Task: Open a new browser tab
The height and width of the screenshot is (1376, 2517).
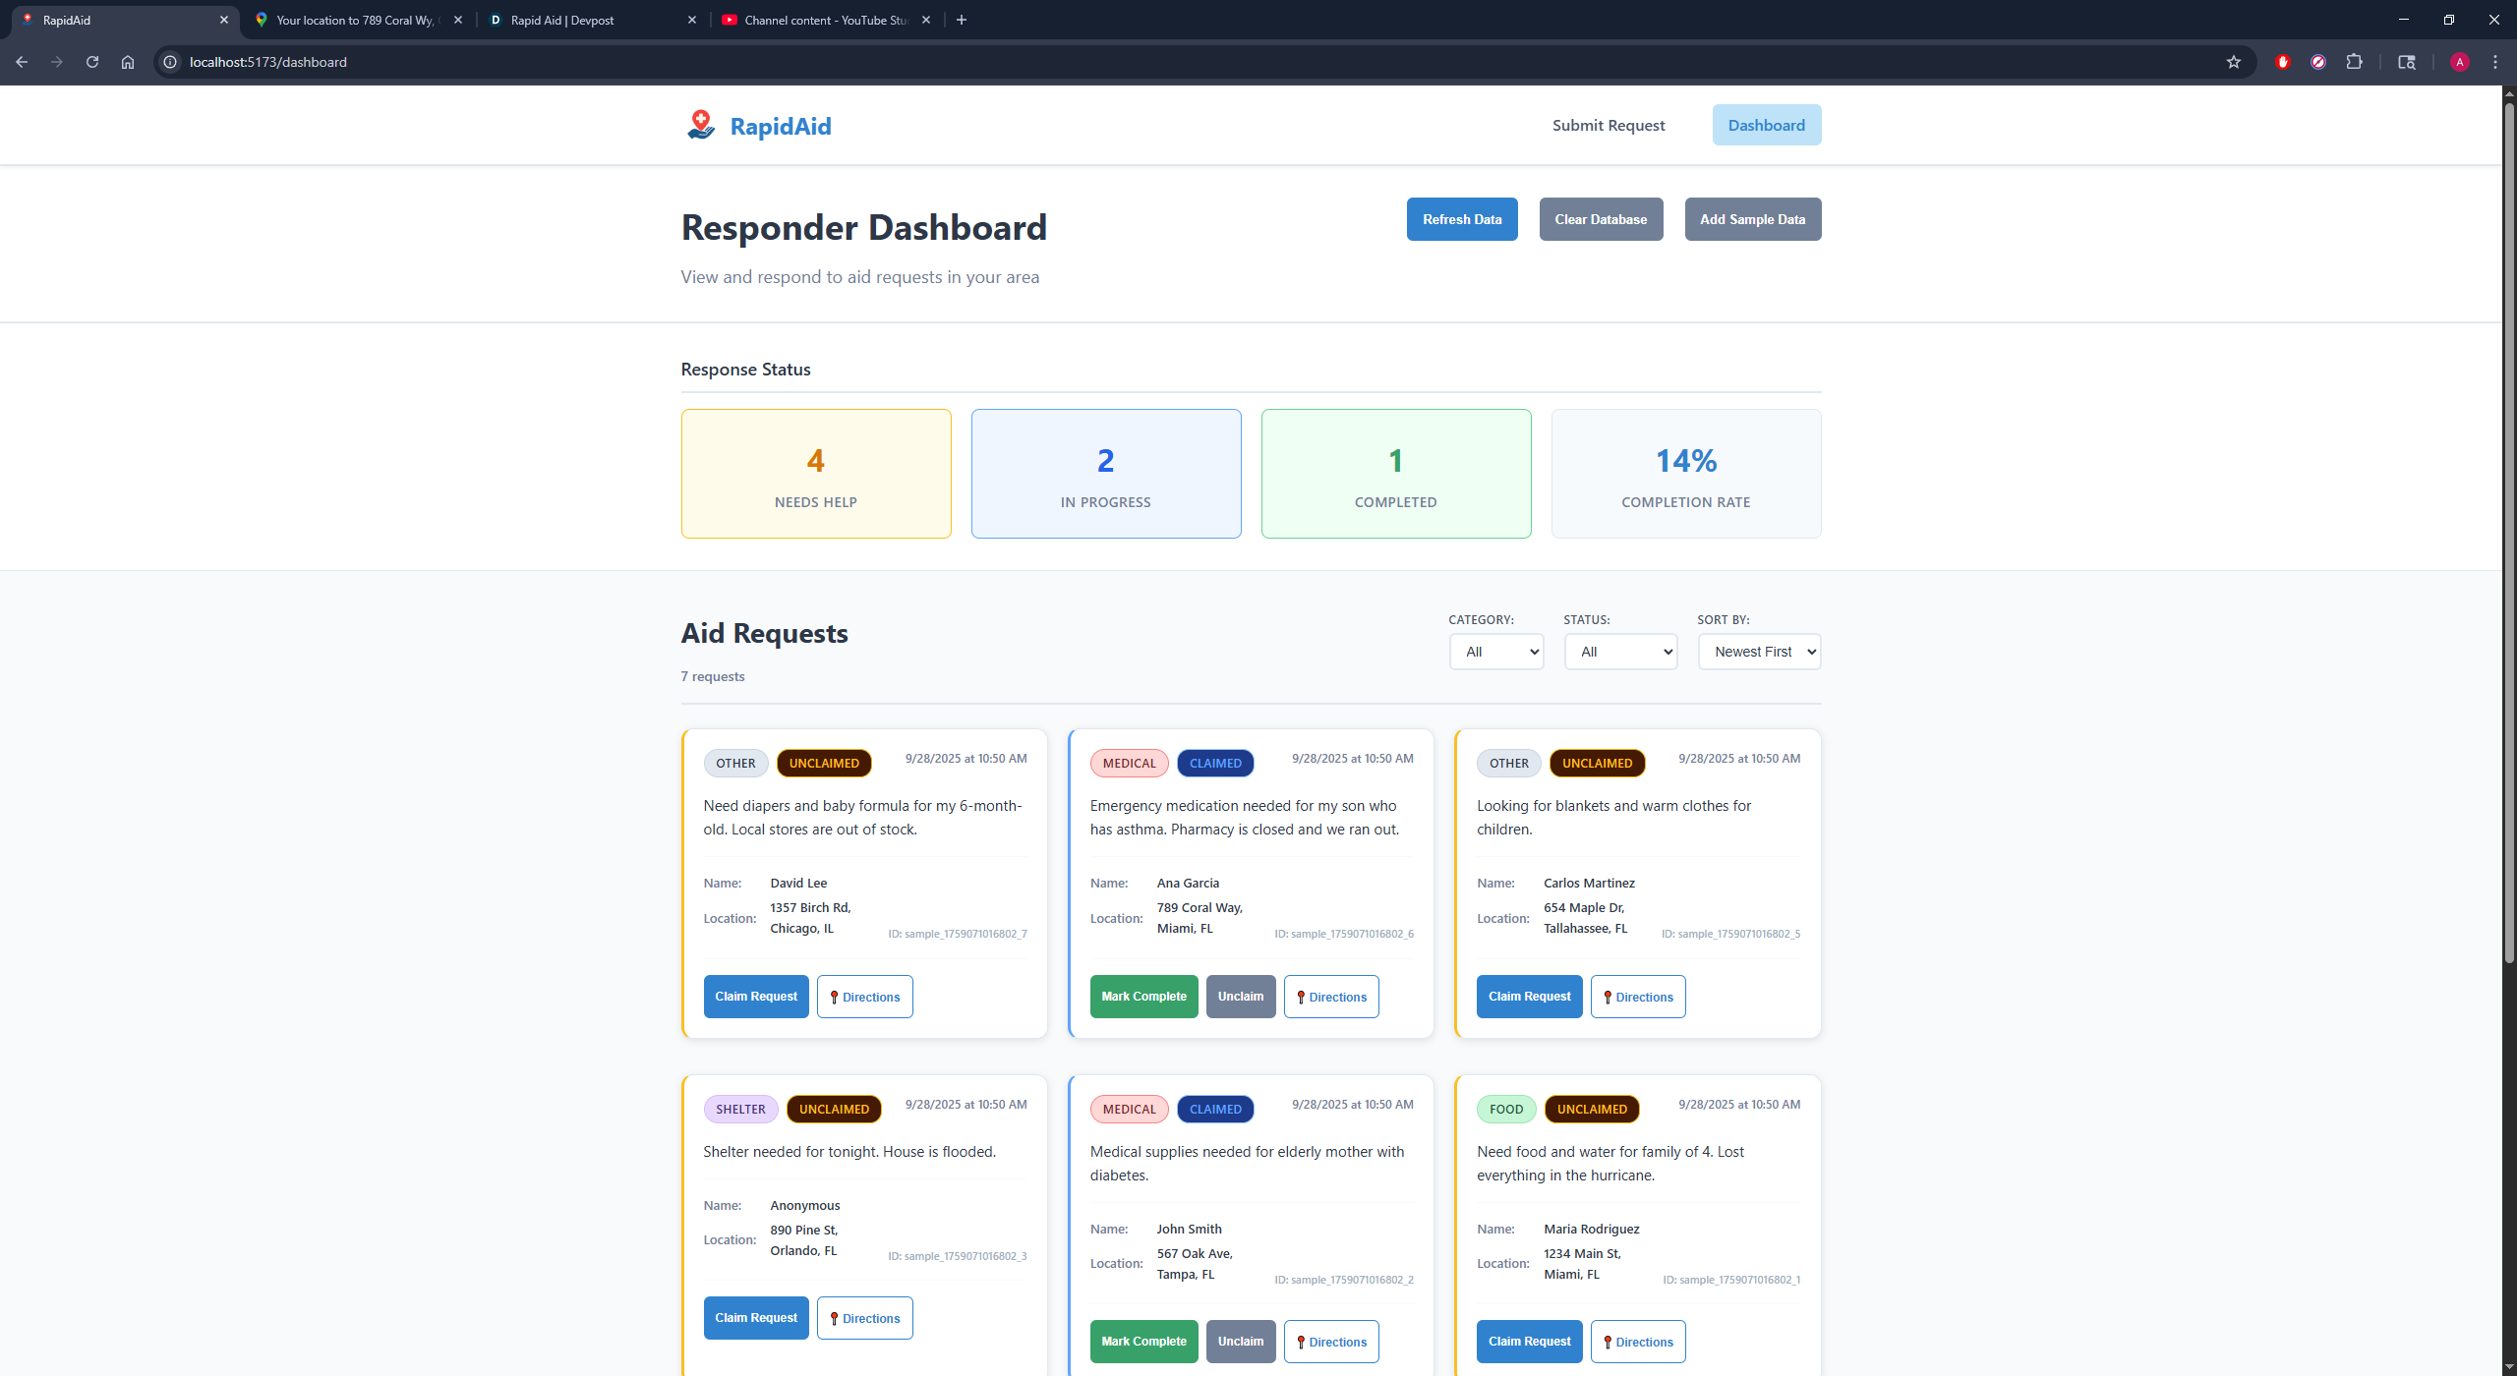Action: coord(961,20)
